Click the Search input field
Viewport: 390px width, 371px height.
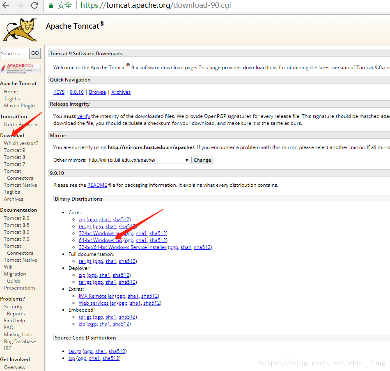click(x=15, y=53)
